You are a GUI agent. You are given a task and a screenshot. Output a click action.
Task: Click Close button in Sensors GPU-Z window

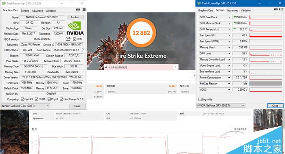tap(275, 106)
